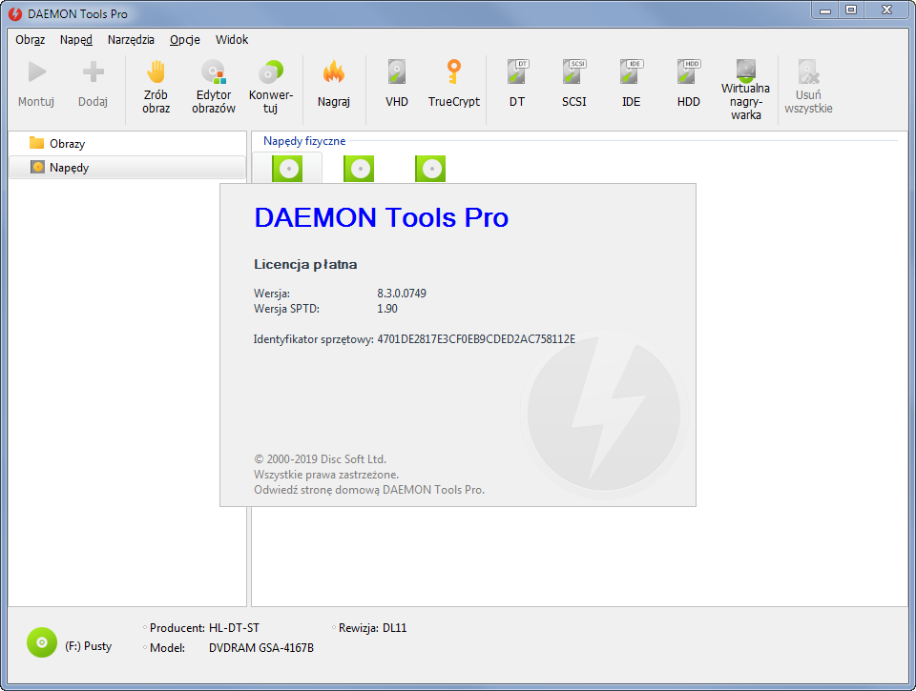Open the Obraz menu
This screenshot has width=916, height=691.
point(31,40)
